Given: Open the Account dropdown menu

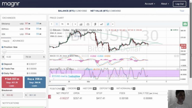Looking at the screenshot, I should (150, 4).
